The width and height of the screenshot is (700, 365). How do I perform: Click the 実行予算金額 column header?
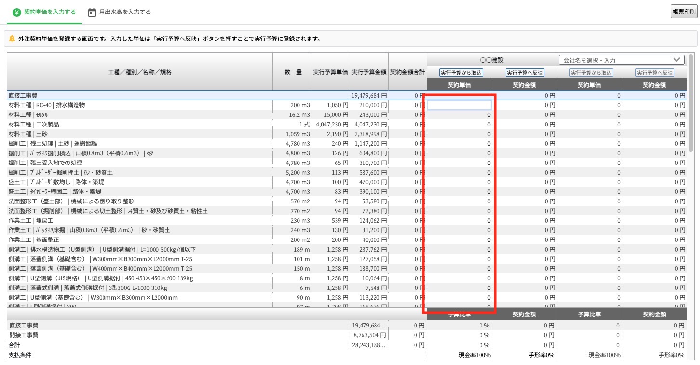(369, 72)
